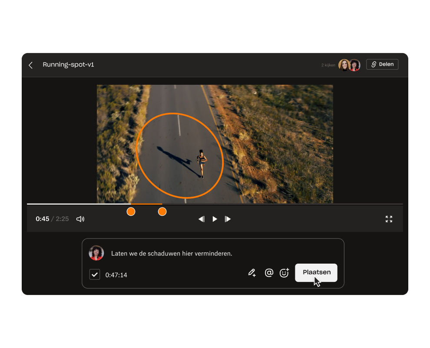Viewport: 430px width, 348px height.
Task: Toggle playback with the play button
Action: coord(215,219)
